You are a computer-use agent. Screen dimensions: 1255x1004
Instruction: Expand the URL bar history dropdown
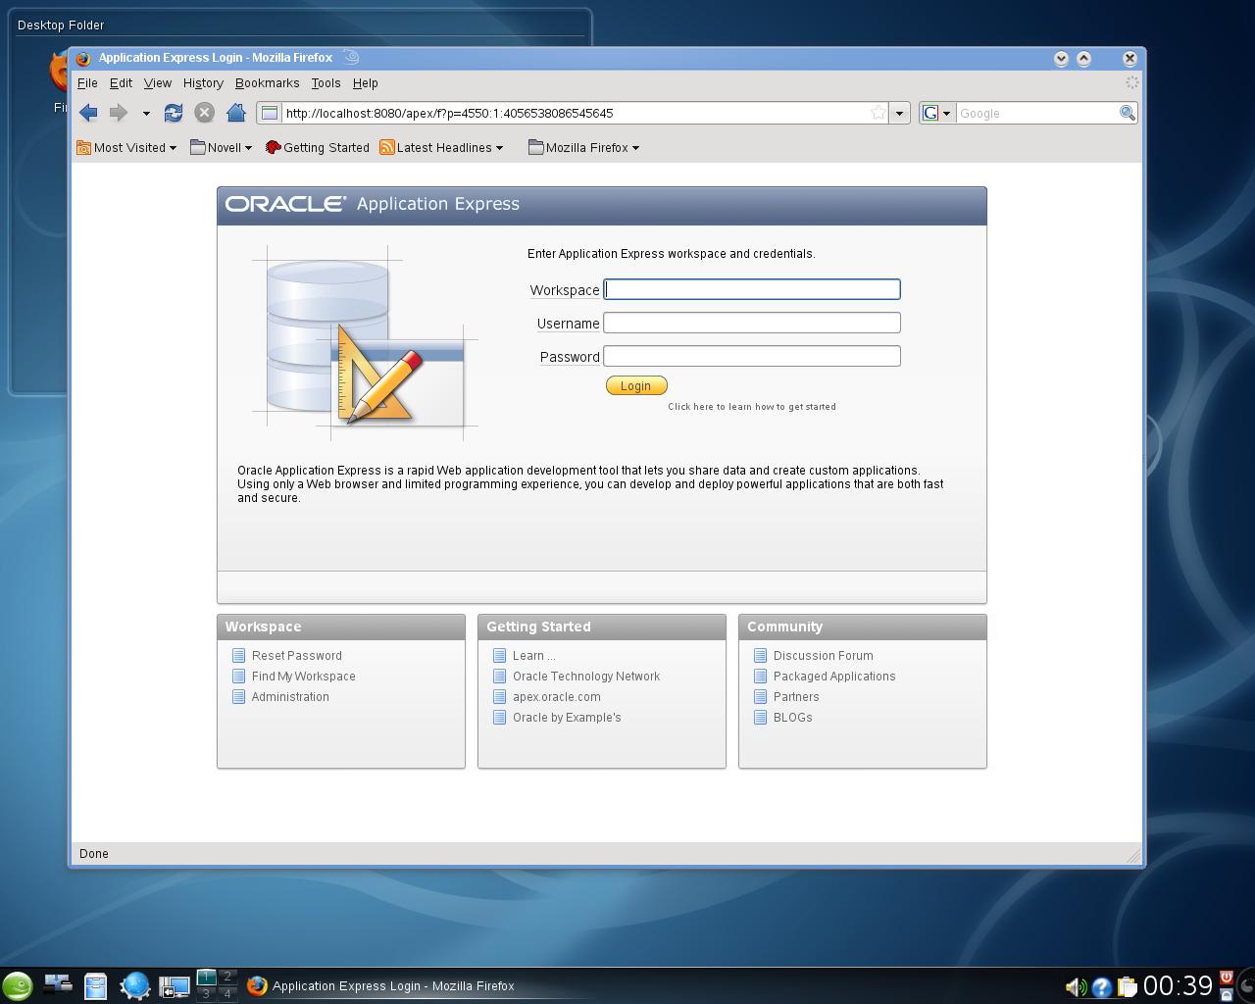tap(899, 113)
